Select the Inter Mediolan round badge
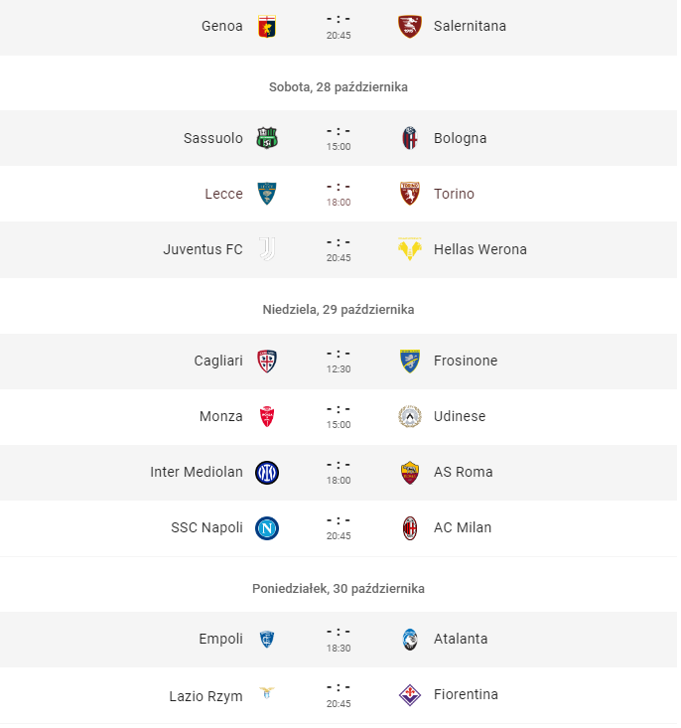This screenshot has height=728, width=681. (x=268, y=474)
